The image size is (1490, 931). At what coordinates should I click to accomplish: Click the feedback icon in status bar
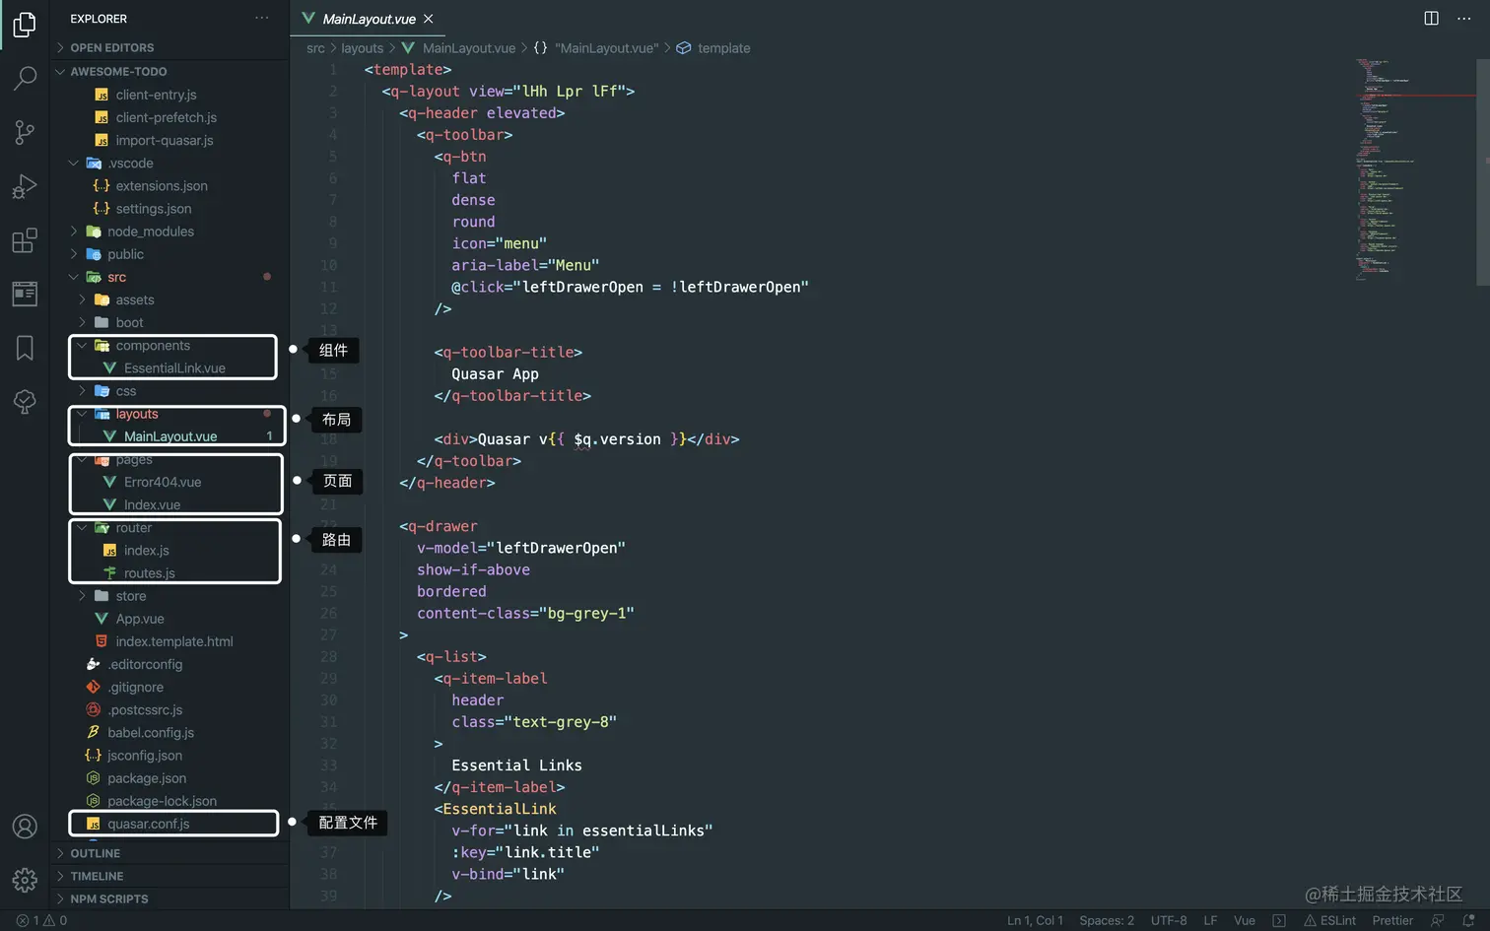[x=1438, y=920]
